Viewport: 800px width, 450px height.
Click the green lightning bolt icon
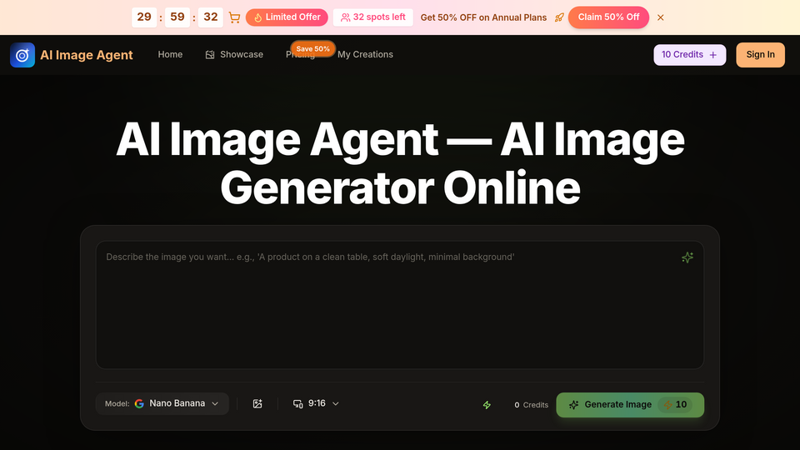pos(487,405)
